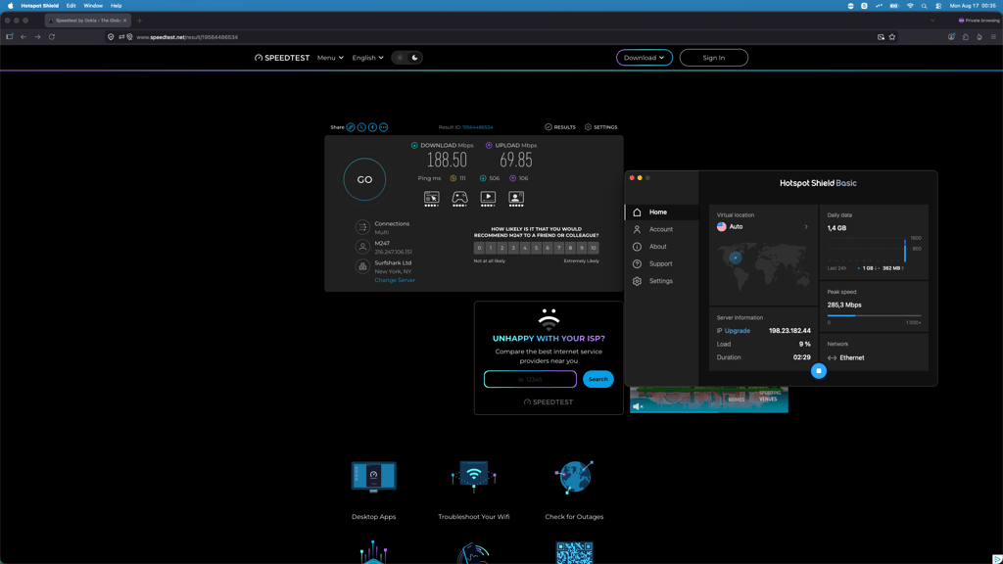Open the browser tab list dropdown
Image resolution: width=1003 pixels, height=564 pixels.
(932, 21)
